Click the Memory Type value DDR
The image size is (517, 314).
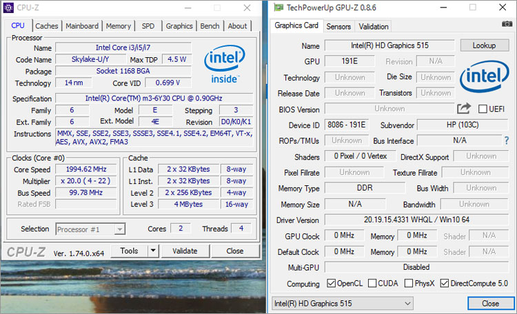tap(365, 188)
